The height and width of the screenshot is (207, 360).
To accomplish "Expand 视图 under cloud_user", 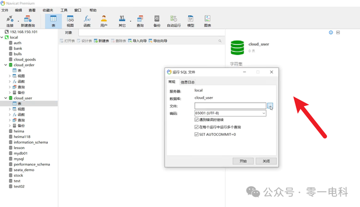I will click(10, 109).
